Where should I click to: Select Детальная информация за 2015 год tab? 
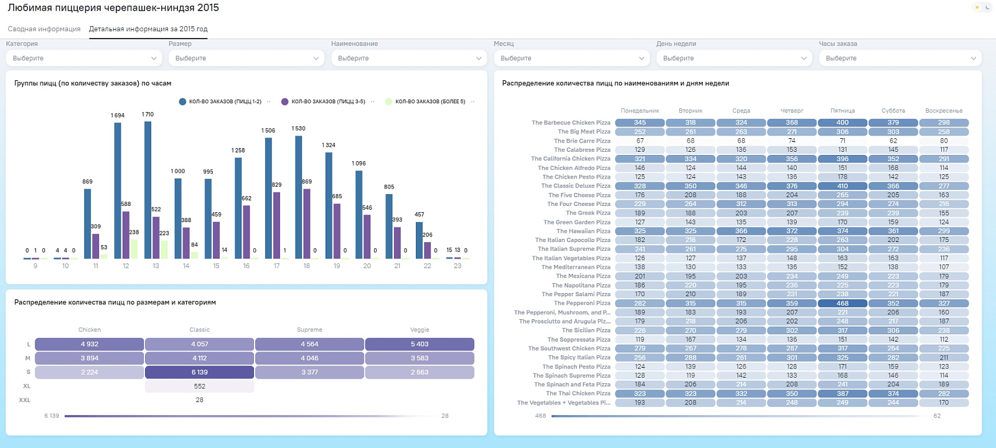(148, 29)
